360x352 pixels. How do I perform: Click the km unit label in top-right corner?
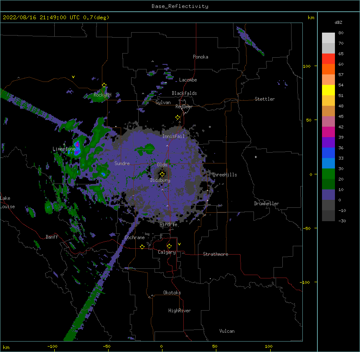pyautogui.click(x=311, y=18)
